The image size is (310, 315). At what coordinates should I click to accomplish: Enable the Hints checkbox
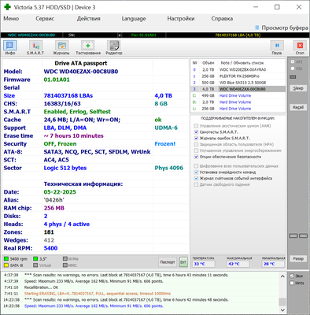click(x=292, y=283)
